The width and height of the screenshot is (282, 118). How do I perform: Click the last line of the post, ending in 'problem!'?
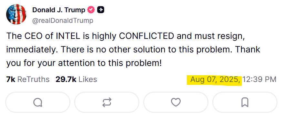[84, 63]
